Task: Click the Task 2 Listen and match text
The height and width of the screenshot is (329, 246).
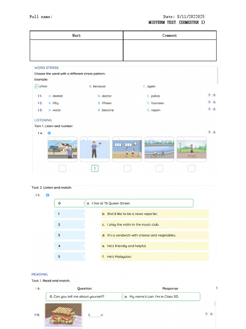Action: pos(52,187)
